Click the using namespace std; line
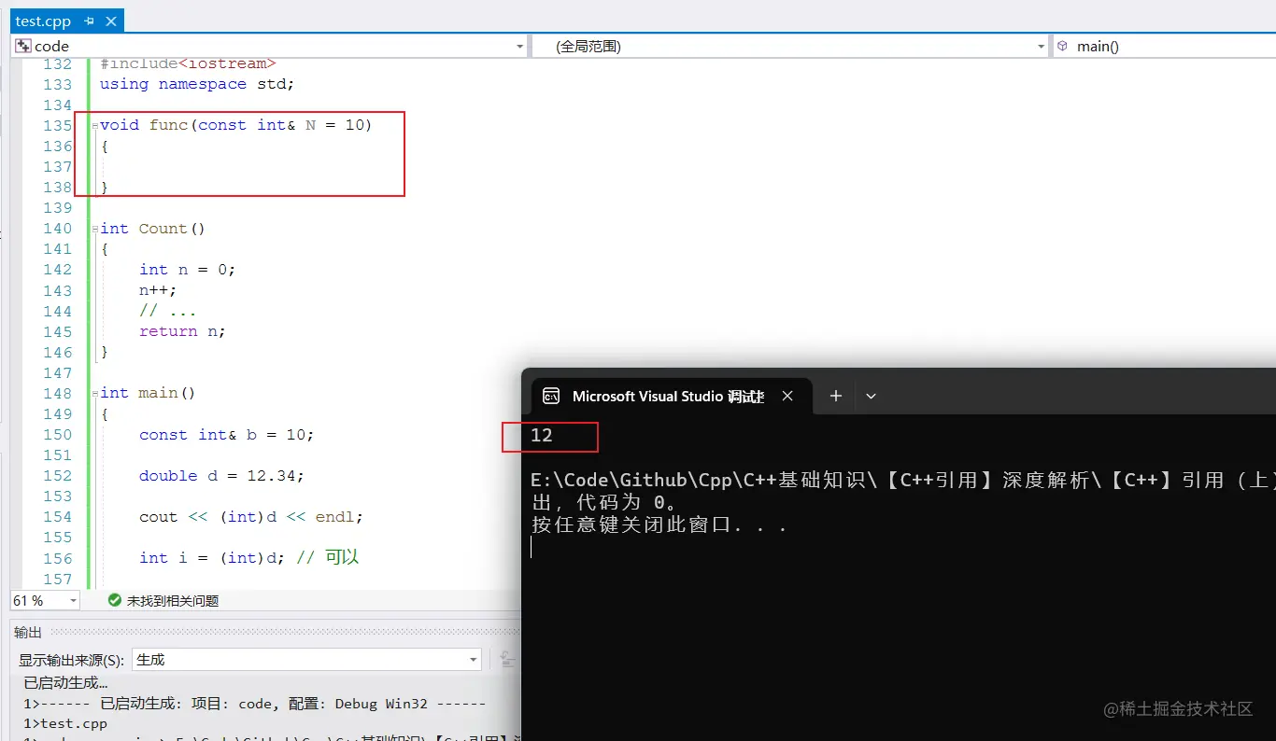1276x741 pixels. [197, 84]
